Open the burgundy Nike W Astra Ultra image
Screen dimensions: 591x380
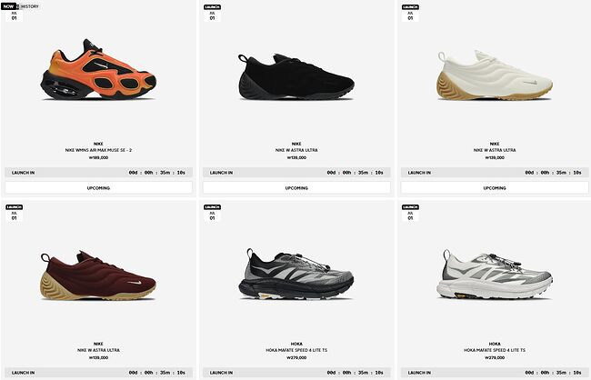click(98, 275)
